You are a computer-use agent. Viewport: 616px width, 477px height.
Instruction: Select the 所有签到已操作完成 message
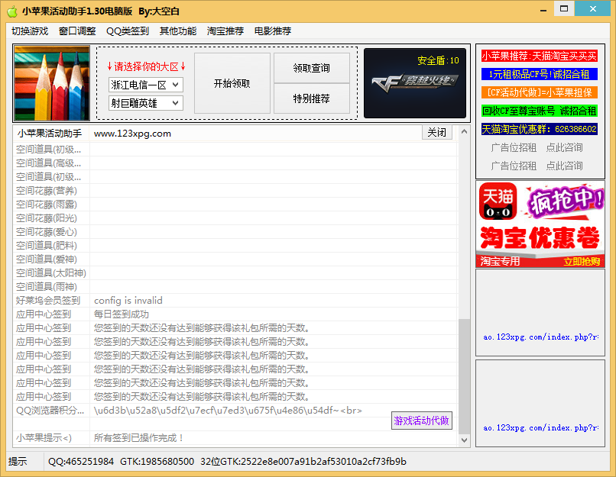click(x=139, y=438)
